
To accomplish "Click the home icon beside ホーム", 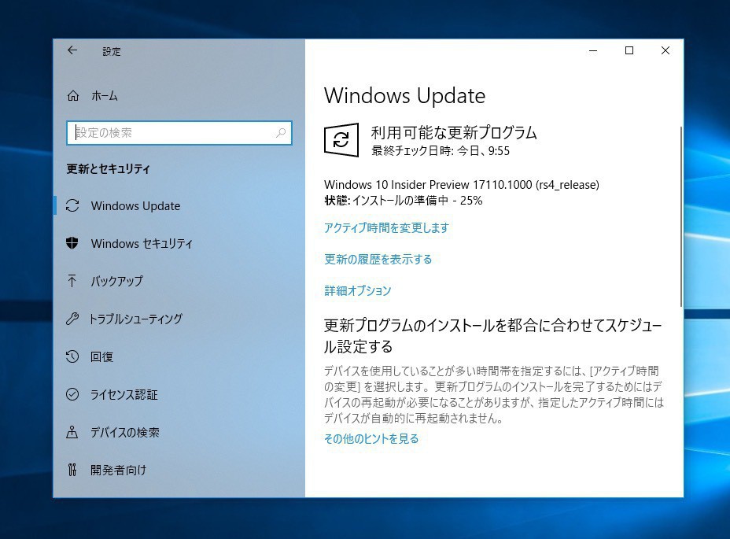I will coord(73,96).
